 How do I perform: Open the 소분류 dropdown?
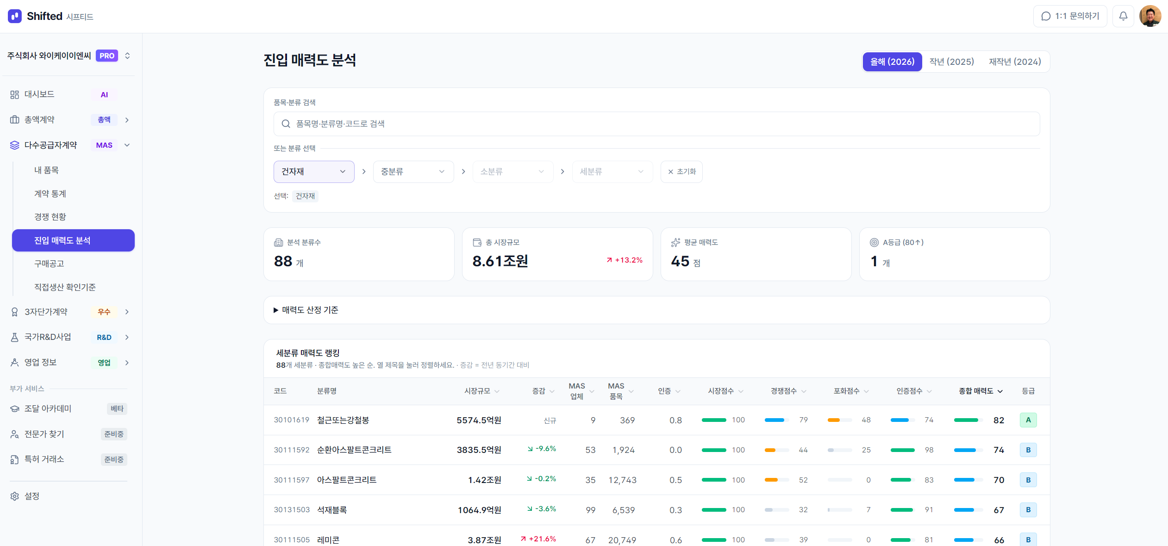(513, 172)
